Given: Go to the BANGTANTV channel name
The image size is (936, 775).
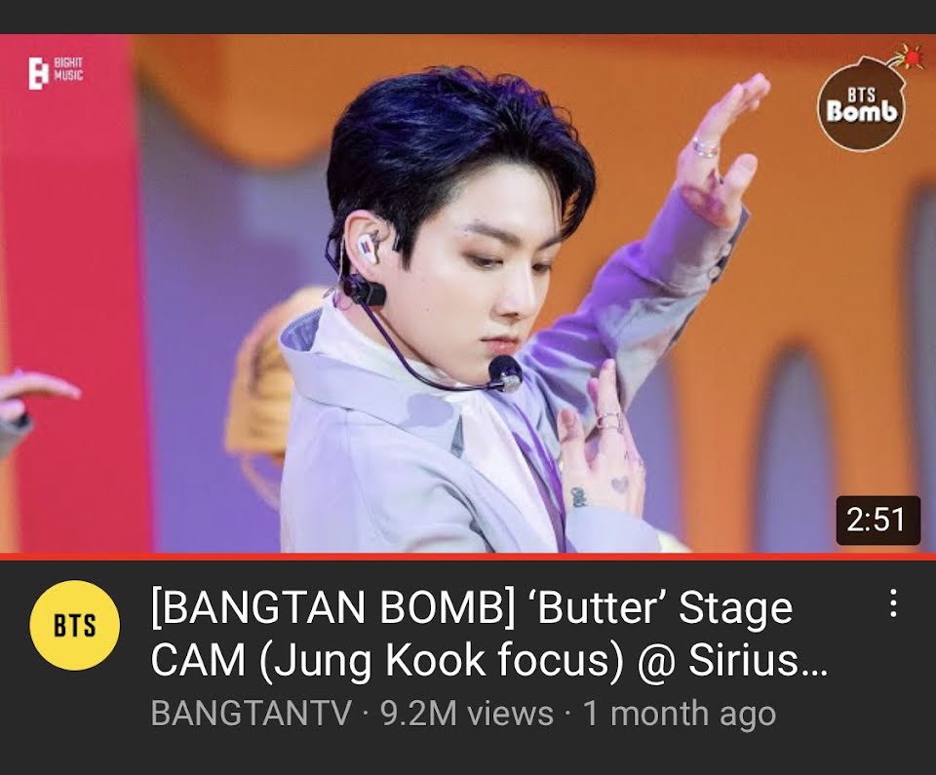Looking at the screenshot, I should (x=252, y=714).
